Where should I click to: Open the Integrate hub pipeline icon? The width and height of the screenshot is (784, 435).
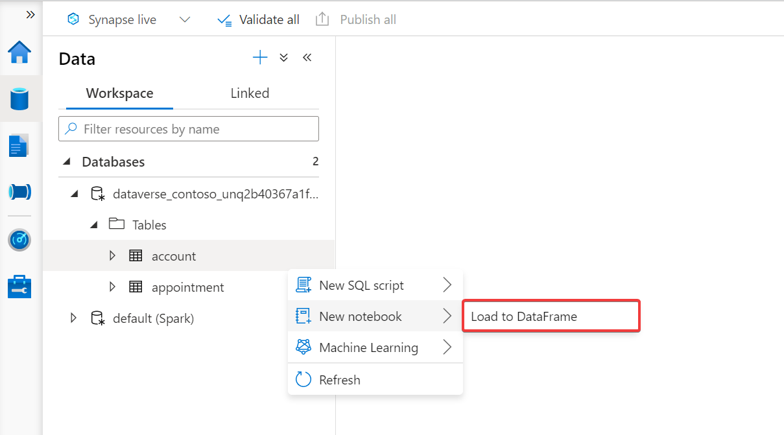click(x=19, y=193)
